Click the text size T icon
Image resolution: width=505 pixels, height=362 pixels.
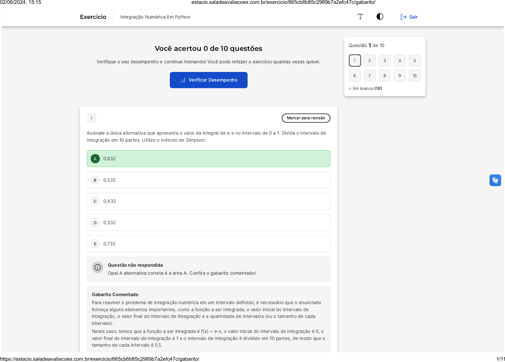click(360, 17)
